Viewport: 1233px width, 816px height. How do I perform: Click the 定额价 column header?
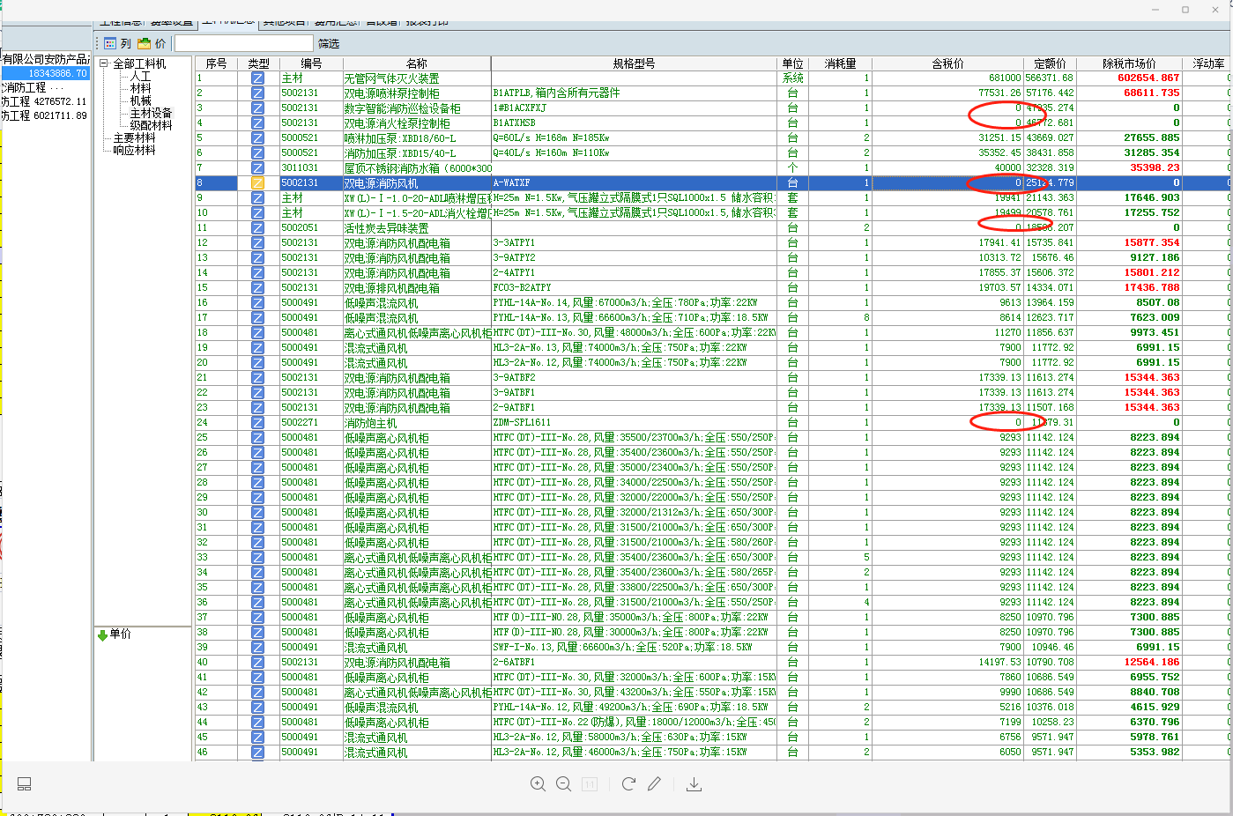[1050, 63]
